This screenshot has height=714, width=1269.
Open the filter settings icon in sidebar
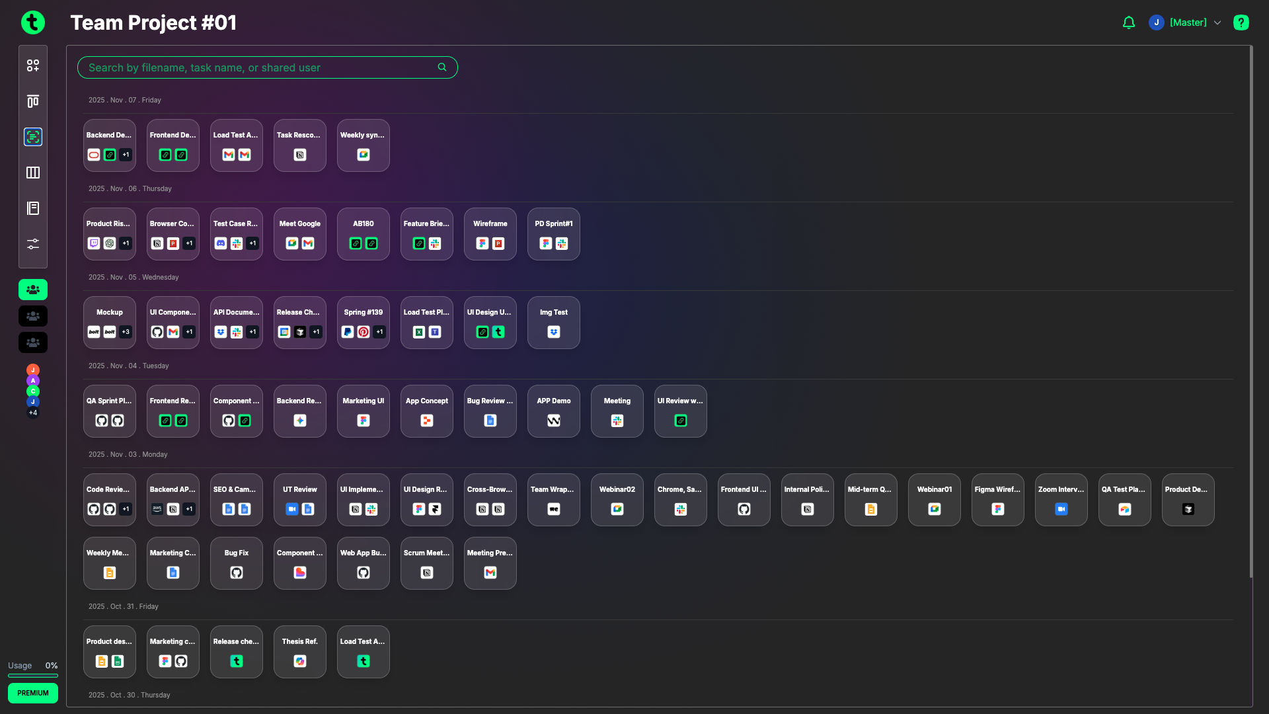pos(33,244)
